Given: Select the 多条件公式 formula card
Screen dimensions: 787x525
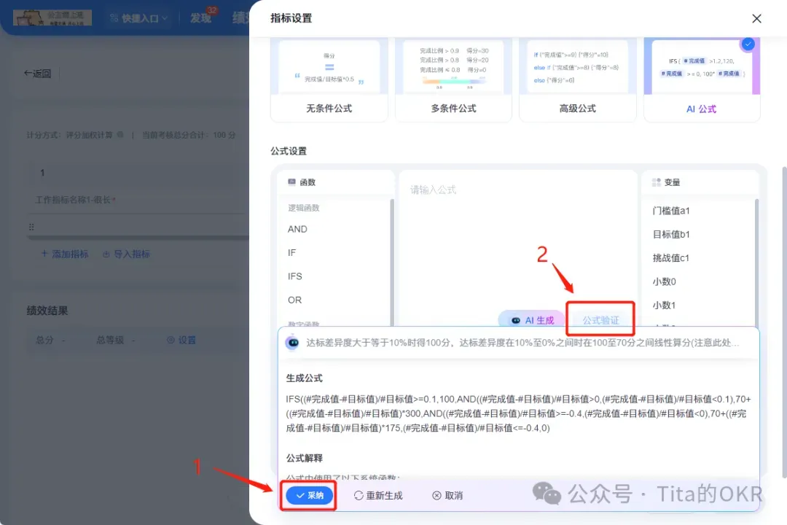Looking at the screenshot, I should tap(453, 79).
